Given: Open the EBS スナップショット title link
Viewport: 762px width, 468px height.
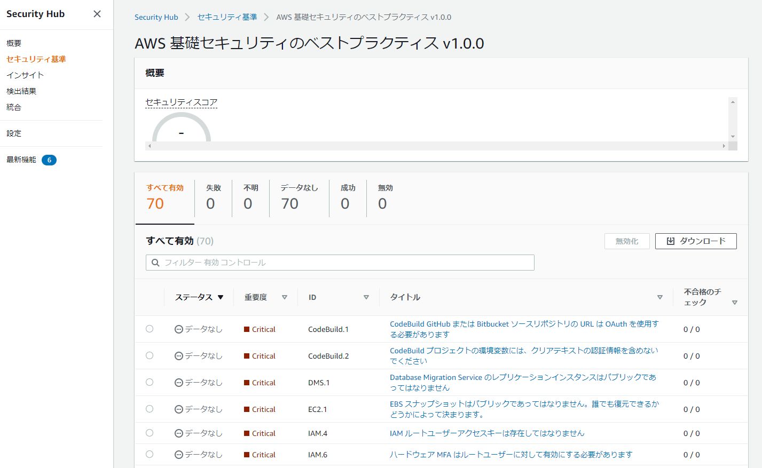Looking at the screenshot, I should pyautogui.click(x=524, y=409).
